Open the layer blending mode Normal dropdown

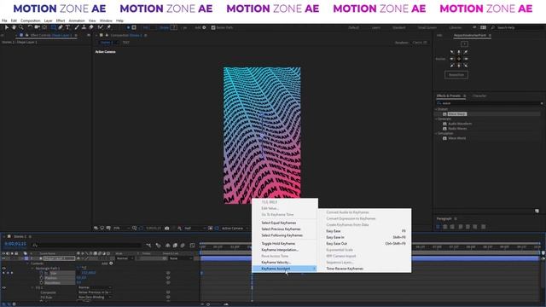[125, 258]
